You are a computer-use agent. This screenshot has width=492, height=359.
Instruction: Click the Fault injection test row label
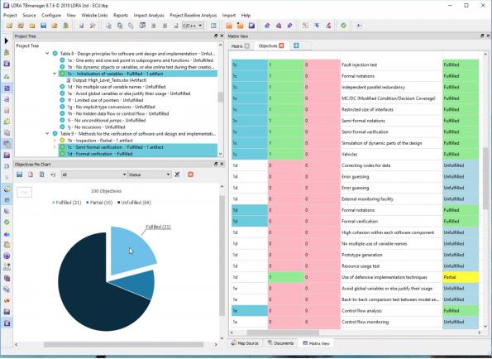click(359, 65)
